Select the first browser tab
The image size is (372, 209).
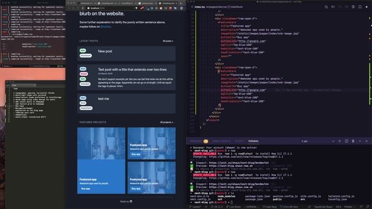(x=87, y=3)
